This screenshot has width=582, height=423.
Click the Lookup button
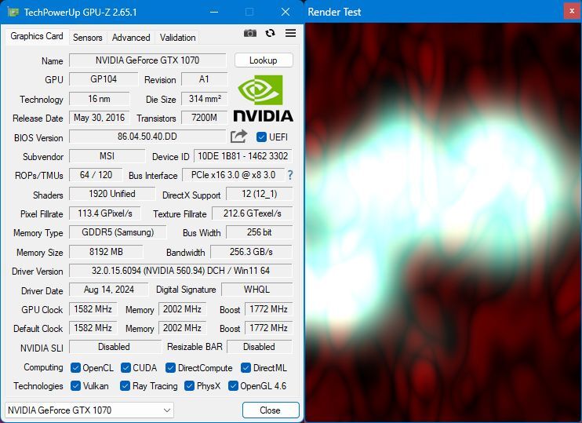264,60
